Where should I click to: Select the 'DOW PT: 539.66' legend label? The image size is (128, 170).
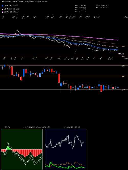(x=11, y=12)
